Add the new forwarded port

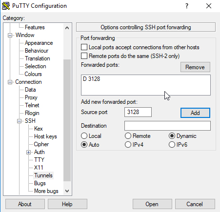[195, 113]
